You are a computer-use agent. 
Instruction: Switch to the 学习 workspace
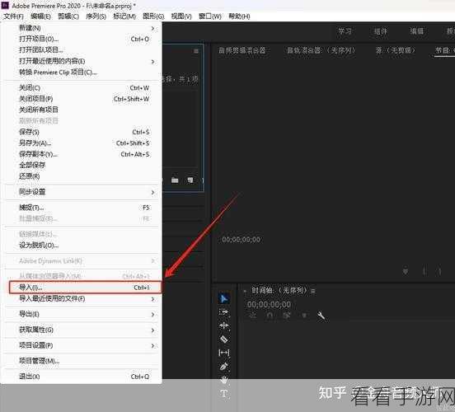coord(345,30)
